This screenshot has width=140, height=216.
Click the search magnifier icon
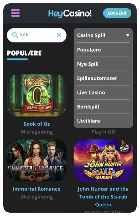[x=15, y=35]
